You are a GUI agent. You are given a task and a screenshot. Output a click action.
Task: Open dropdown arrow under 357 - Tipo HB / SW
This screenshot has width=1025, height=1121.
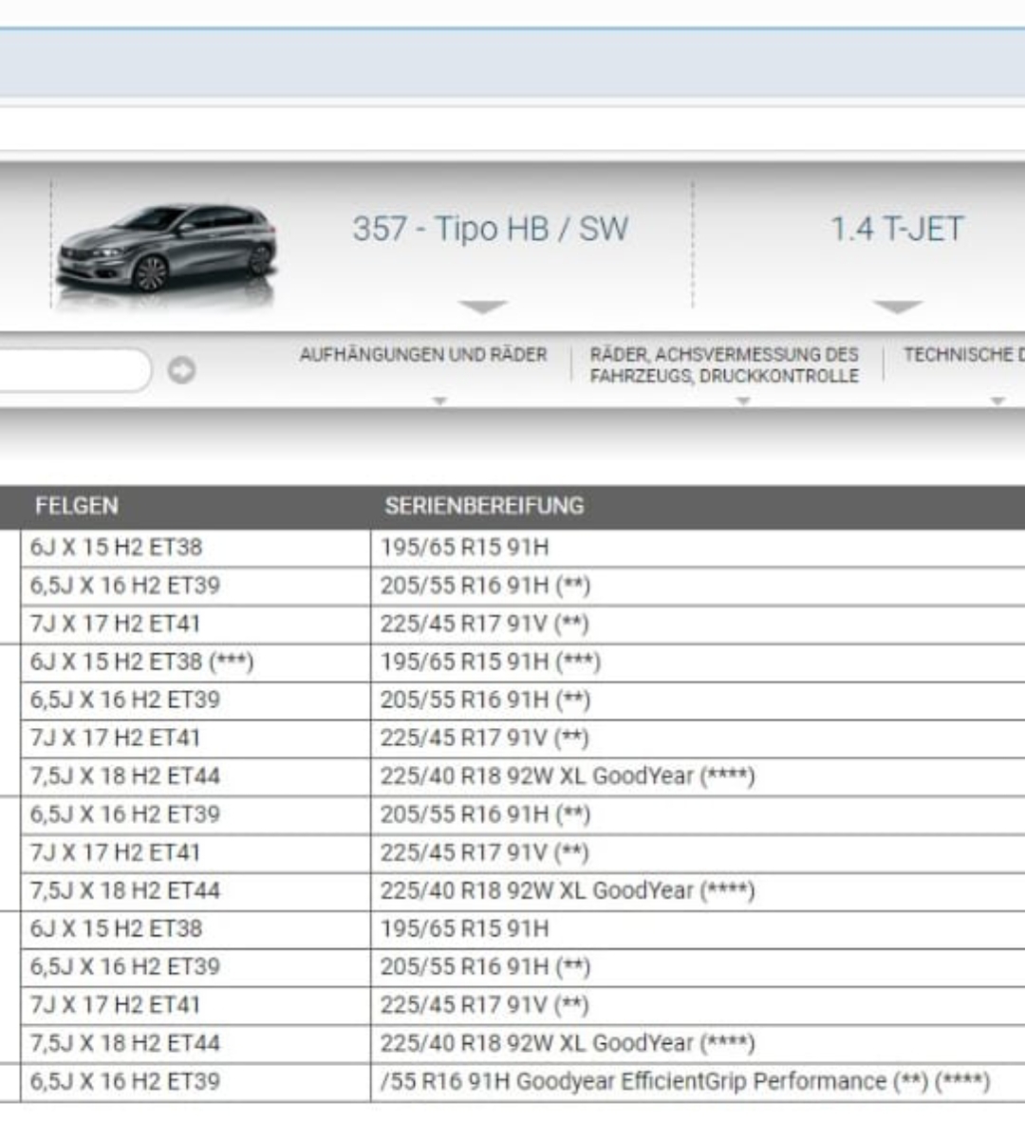click(x=483, y=307)
